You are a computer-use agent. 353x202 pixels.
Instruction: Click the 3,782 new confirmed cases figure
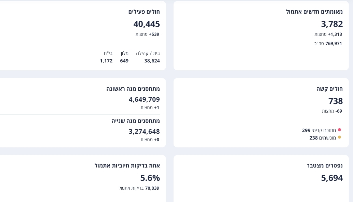331,24
